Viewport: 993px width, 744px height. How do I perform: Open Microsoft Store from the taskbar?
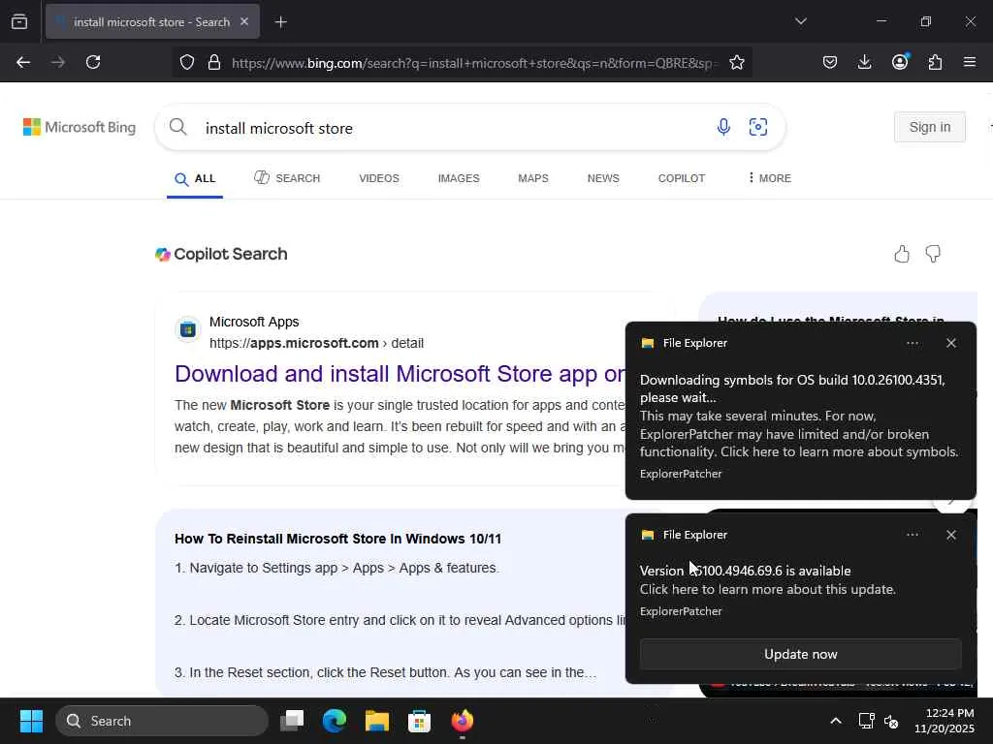pos(419,721)
